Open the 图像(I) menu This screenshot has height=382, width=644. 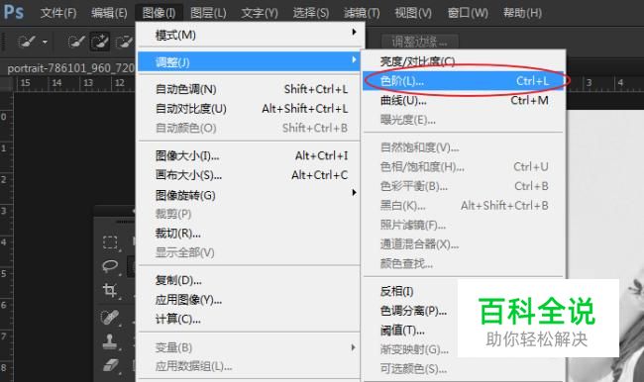[159, 13]
